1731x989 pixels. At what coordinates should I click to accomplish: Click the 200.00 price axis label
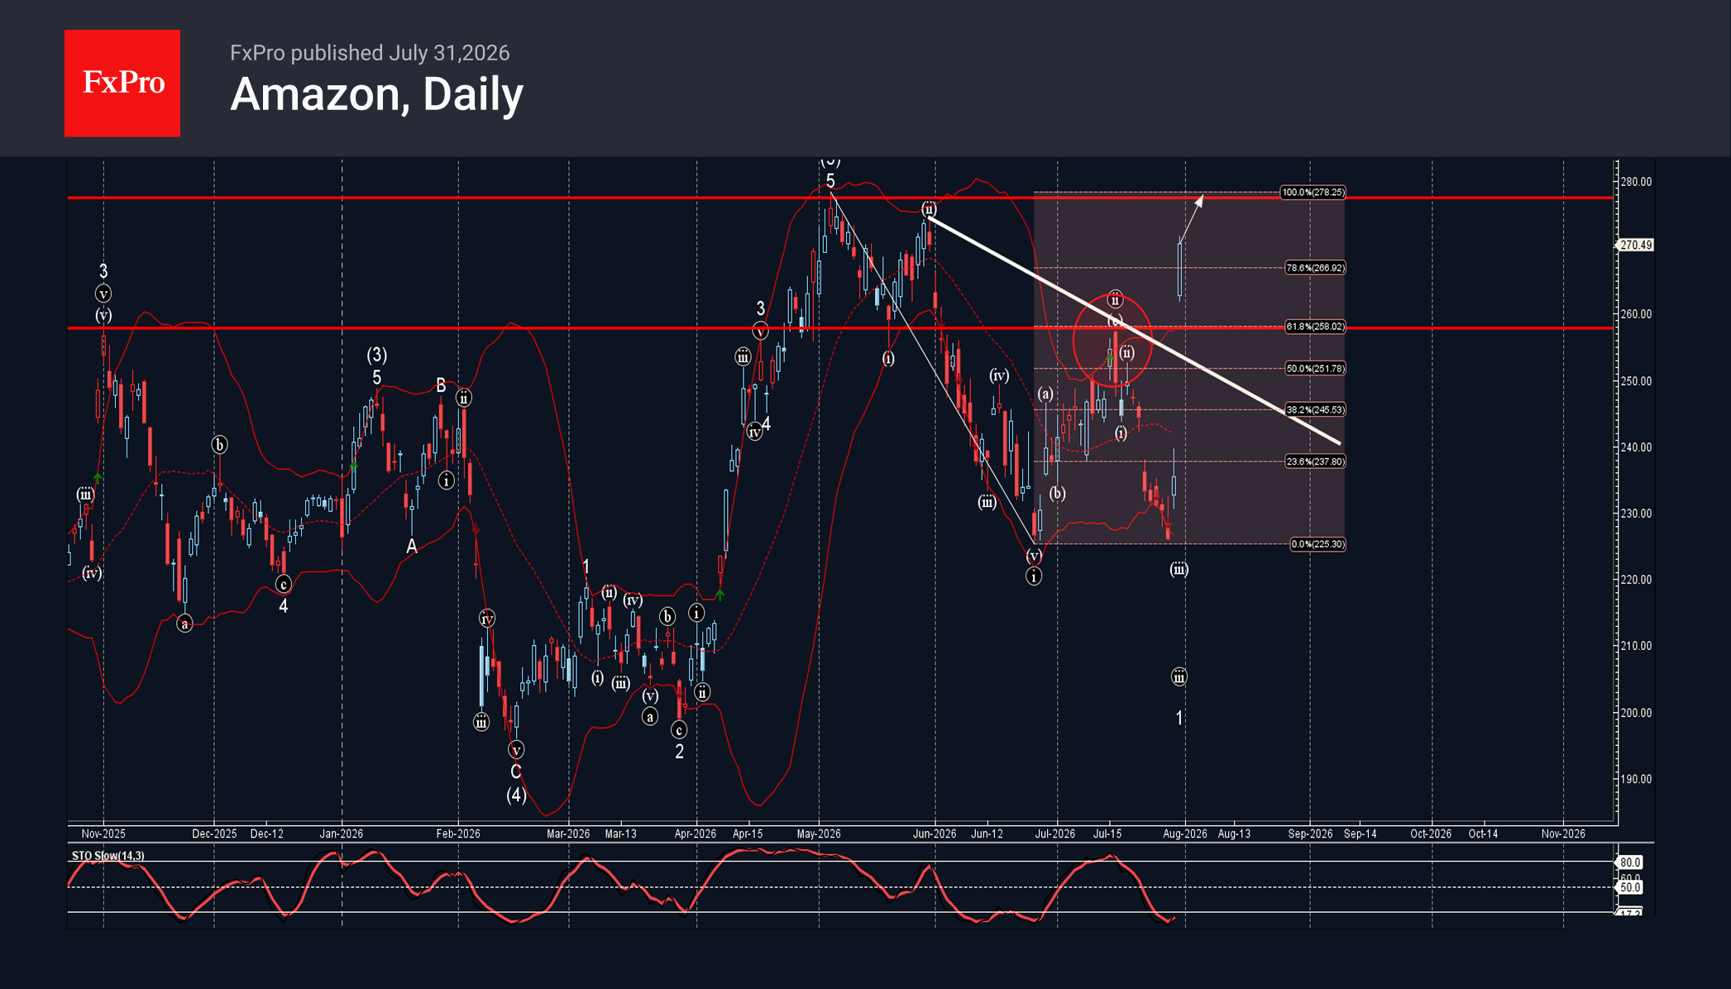click(x=1636, y=713)
